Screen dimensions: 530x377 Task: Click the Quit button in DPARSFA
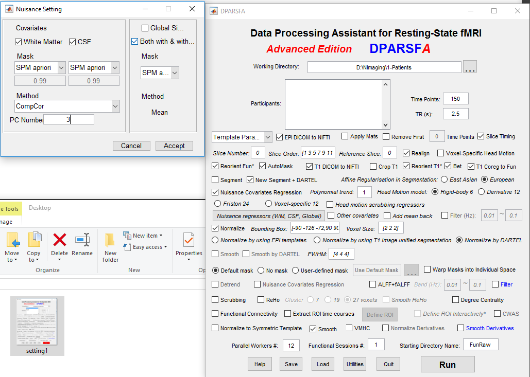click(388, 364)
